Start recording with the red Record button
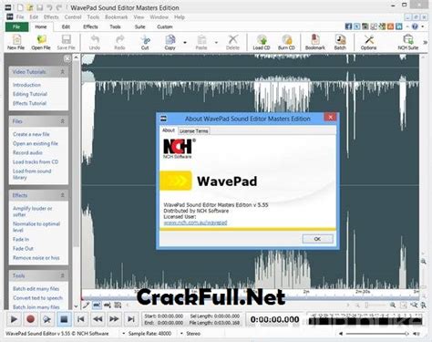 click(x=30, y=319)
